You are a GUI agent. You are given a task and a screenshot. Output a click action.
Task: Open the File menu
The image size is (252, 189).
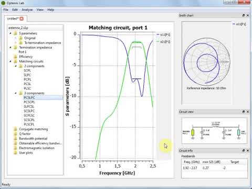click(6, 10)
